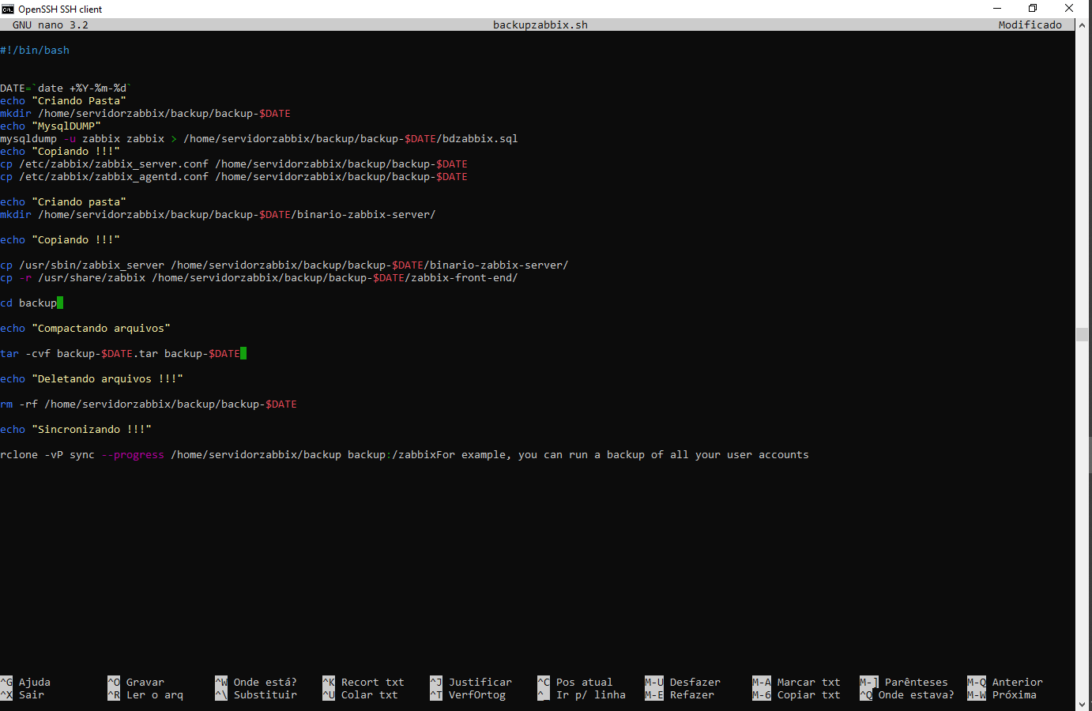
Task: Click the mysqldump -u zabbix command line
Action: (259, 138)
